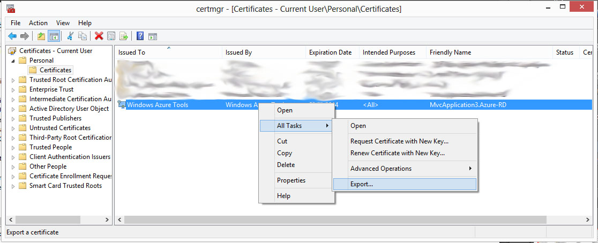The width and height of the screenshot is (598, 243).
Task: Click the red X Delete toolbar icon
Action: point(99,36)
